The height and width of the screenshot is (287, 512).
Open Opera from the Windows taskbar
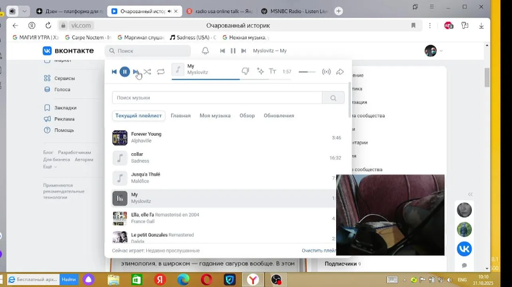tap(207, 280)
